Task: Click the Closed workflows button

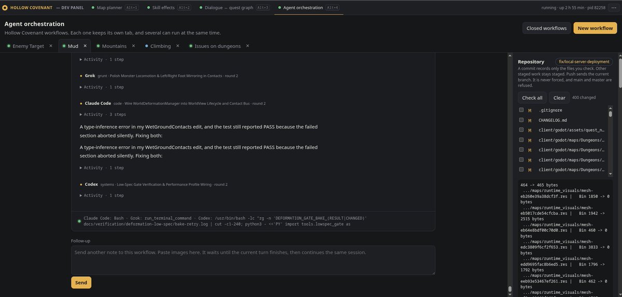Action: [x=546, y=28]
